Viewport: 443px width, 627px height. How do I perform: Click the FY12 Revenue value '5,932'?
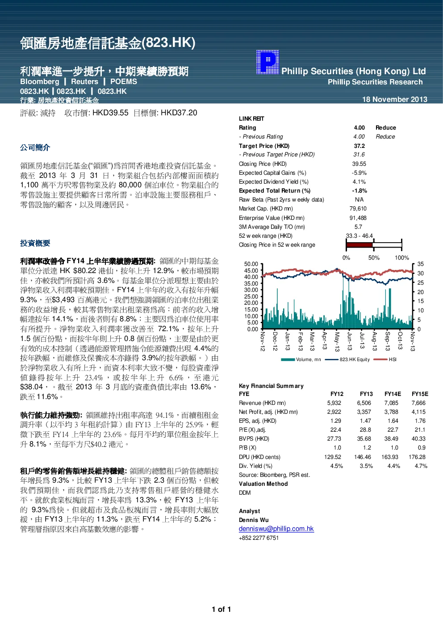[x=334, y=403]
